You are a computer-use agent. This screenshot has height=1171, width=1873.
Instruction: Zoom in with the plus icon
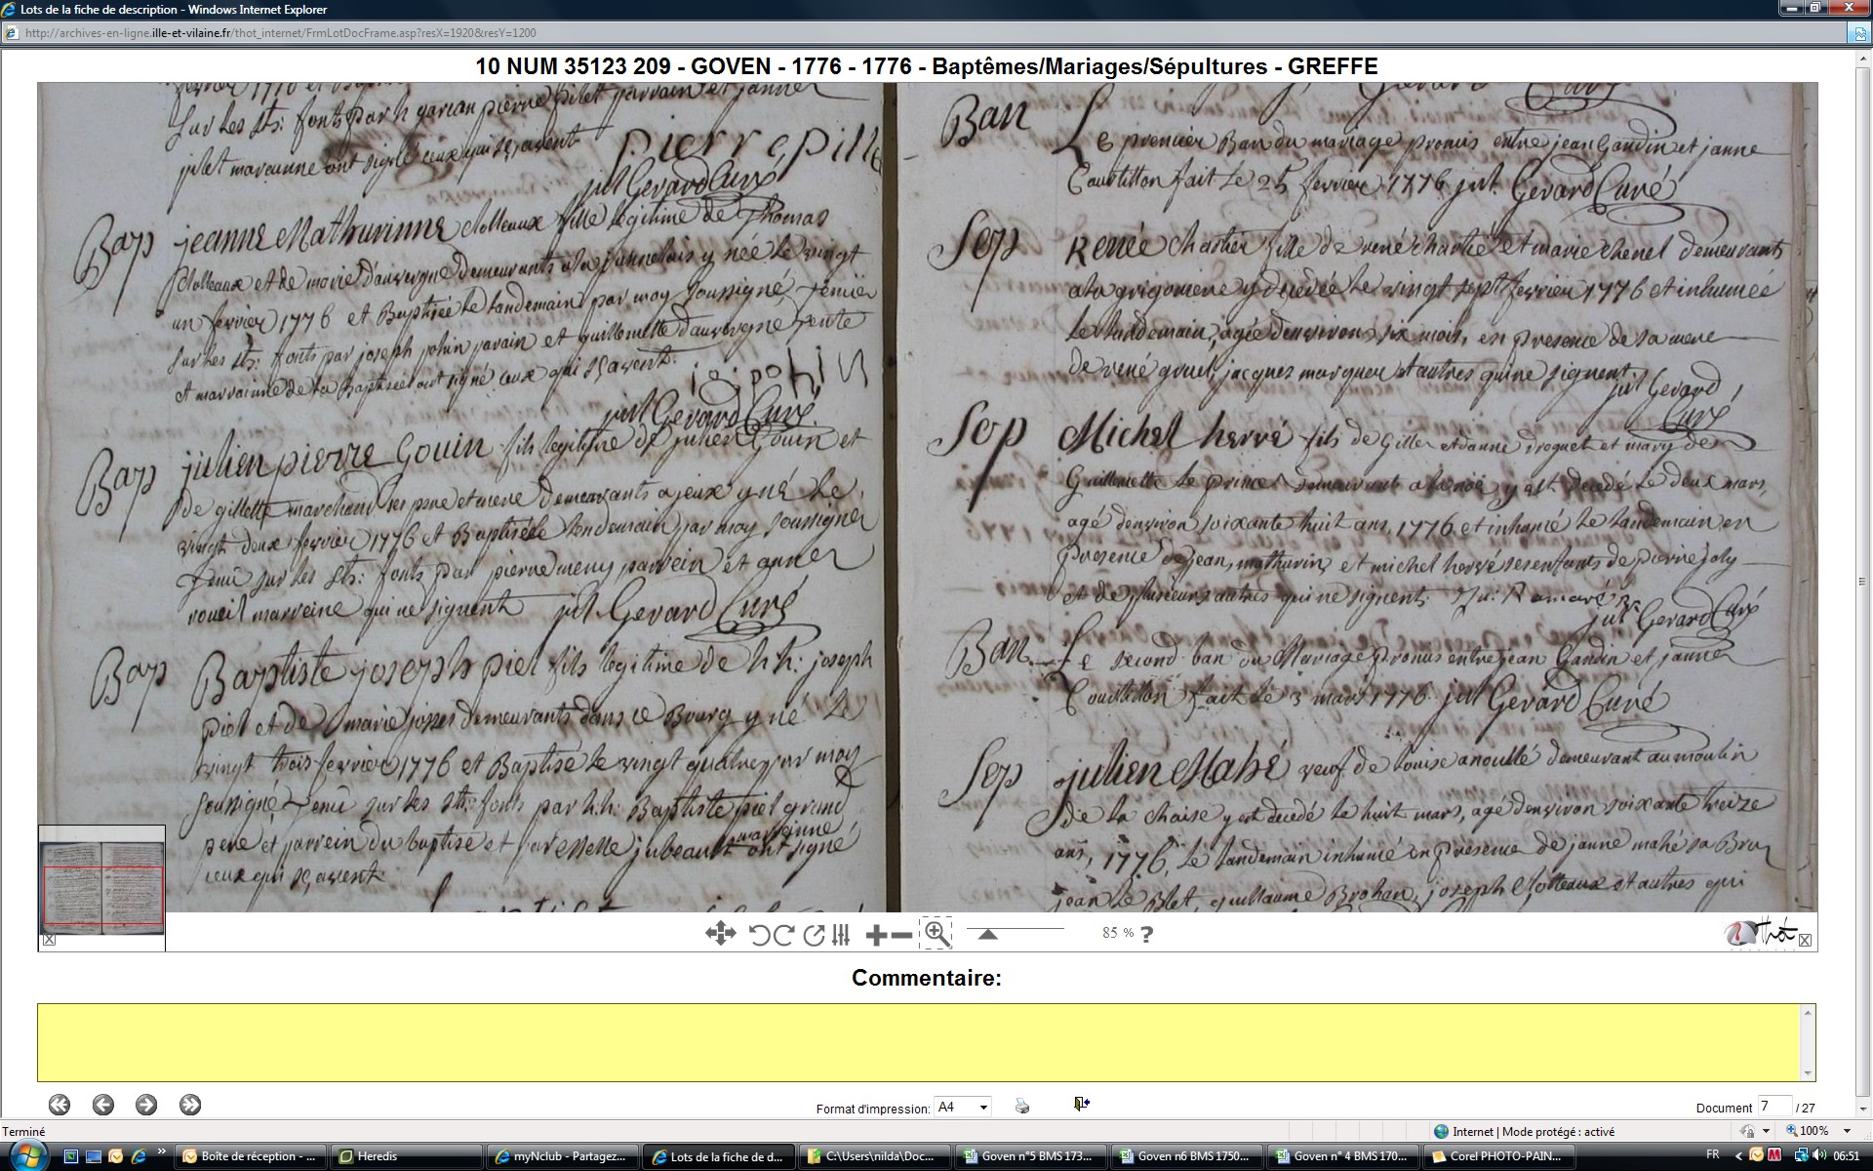pos(875,935)
